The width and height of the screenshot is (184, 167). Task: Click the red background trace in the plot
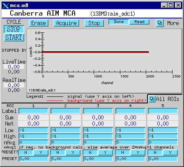click(95, 53)
